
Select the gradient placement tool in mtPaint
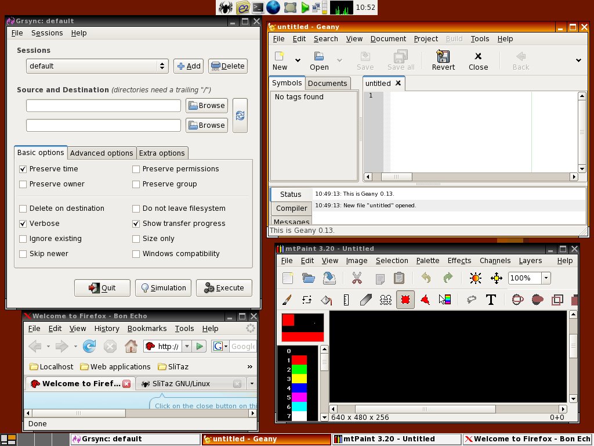click(445, 300)
